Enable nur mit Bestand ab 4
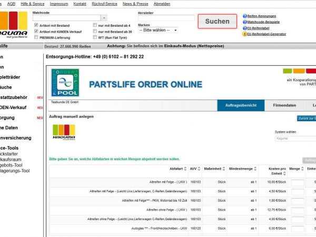 coord(95,25)
